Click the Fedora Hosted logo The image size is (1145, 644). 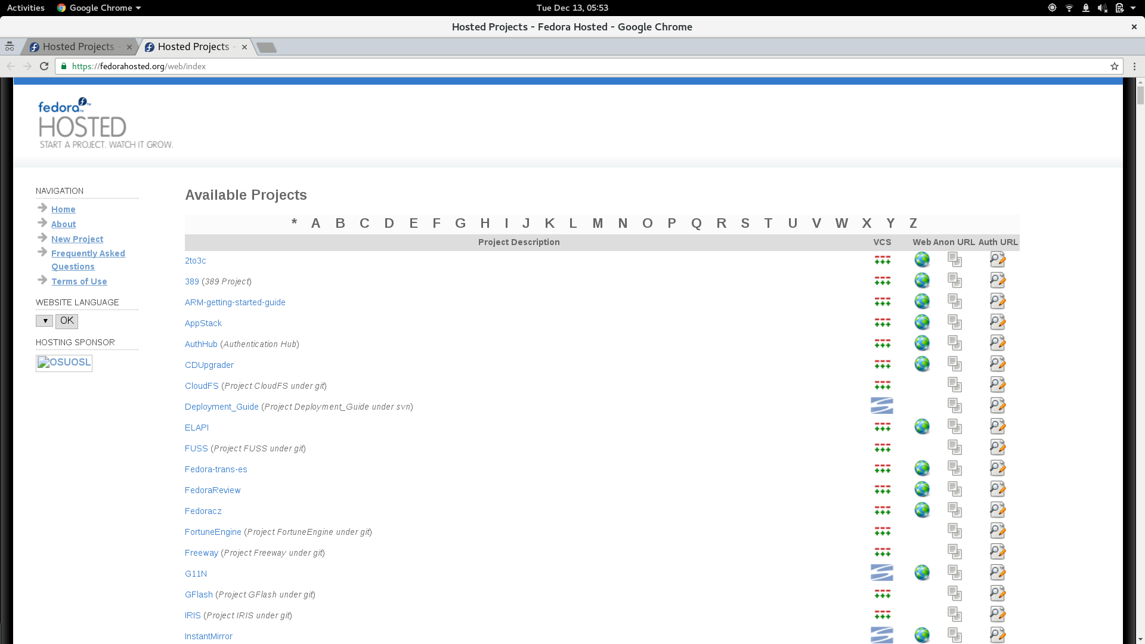106,123
